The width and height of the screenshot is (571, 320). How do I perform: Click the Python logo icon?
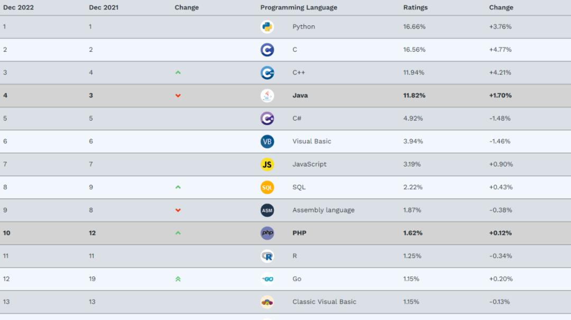[267, 27]
